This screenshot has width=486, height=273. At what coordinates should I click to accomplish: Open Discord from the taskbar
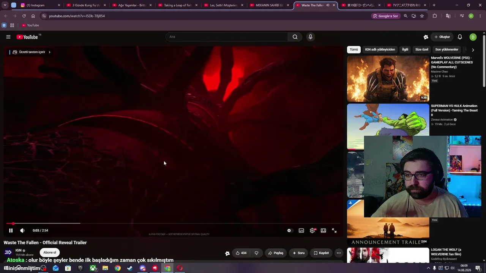[x=142, y=268]
